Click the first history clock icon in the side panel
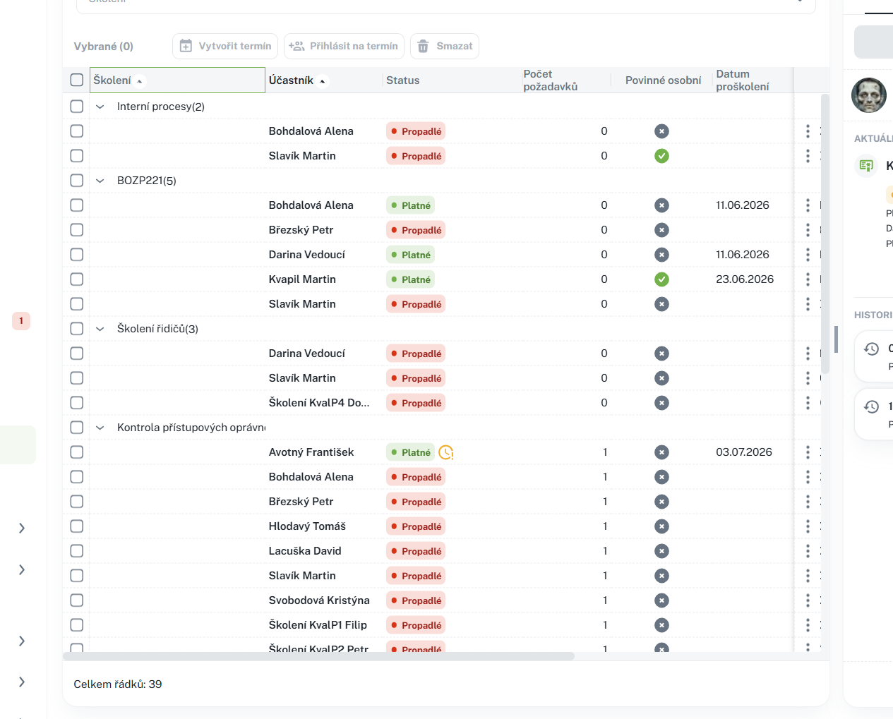893x719 pixels. [872, 349]
